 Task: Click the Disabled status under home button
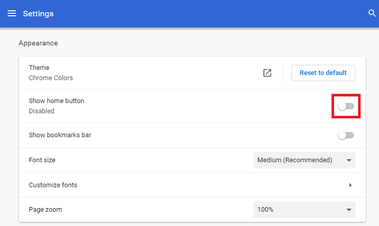pos(42,111)
